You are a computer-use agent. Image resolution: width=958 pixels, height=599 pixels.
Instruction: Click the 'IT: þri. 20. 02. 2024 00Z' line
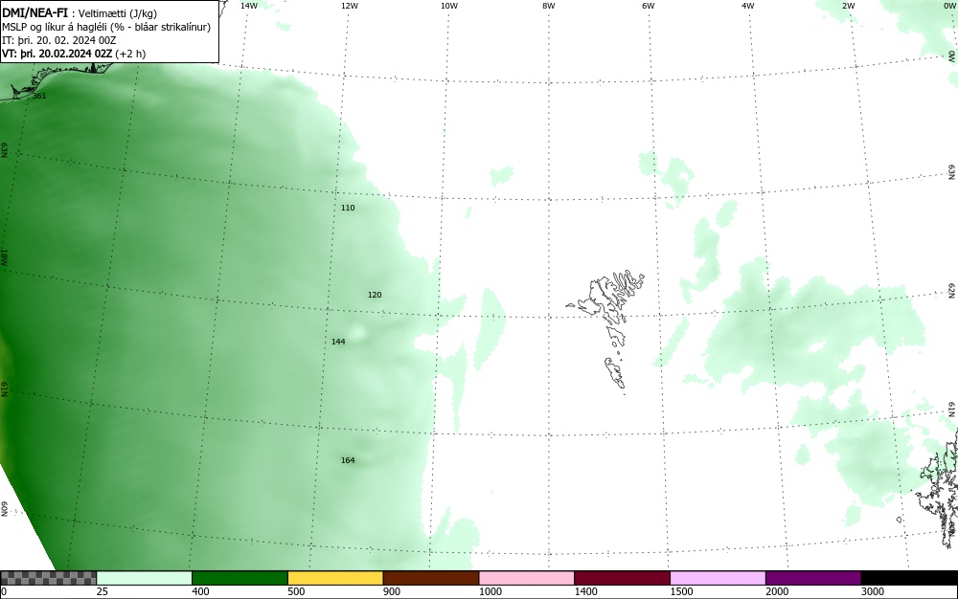(x=58, y=40)
